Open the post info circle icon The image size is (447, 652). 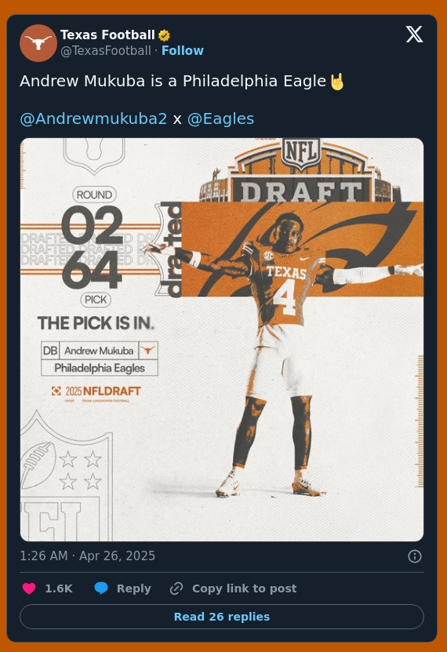tap(415, 556)
